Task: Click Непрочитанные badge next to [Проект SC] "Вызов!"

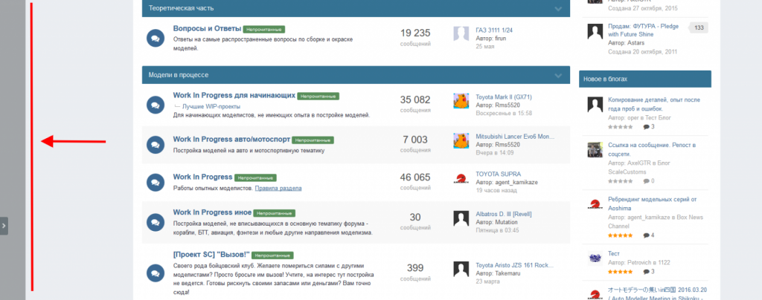Action: (273, 255)
